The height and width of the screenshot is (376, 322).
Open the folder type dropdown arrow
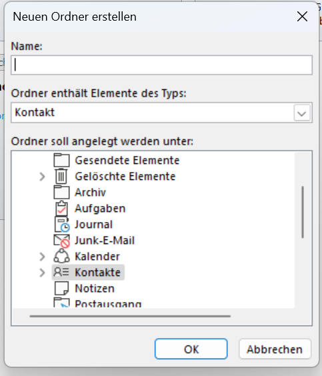pyautogui.click(x=301, y=113)
